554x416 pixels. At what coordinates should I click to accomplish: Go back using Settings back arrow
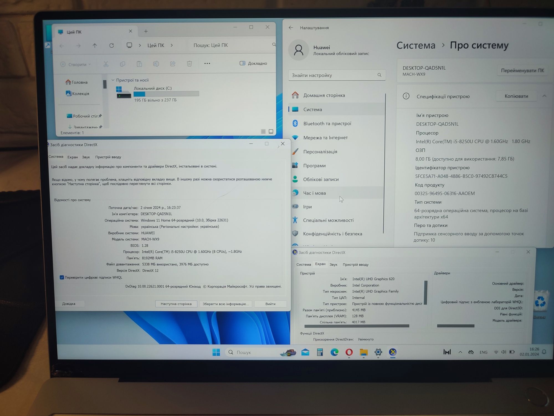pyautogui.click(x=291, y=28)
